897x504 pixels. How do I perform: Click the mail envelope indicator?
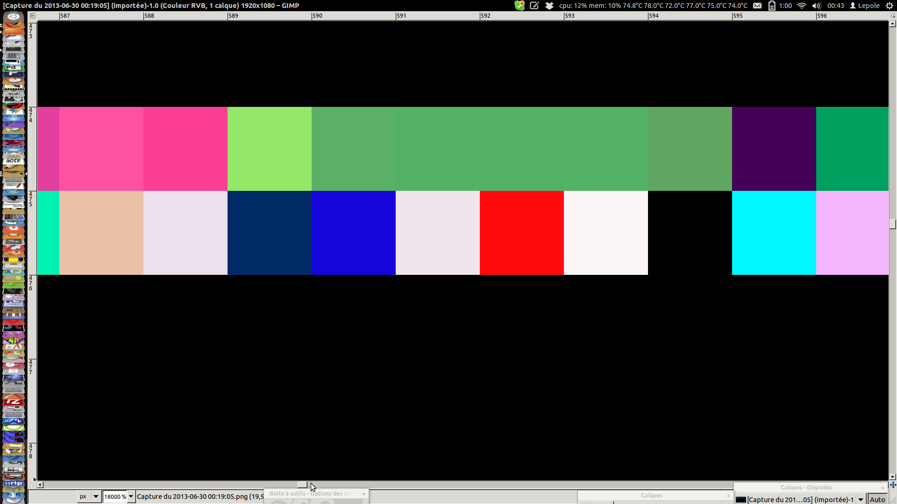point(757,6)
